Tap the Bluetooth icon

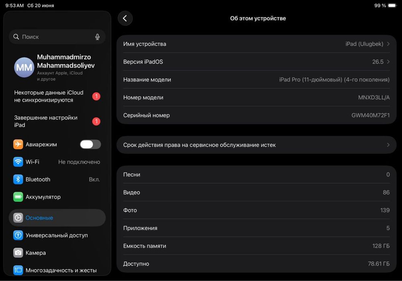pyautogui.click(x=18, y=179)
